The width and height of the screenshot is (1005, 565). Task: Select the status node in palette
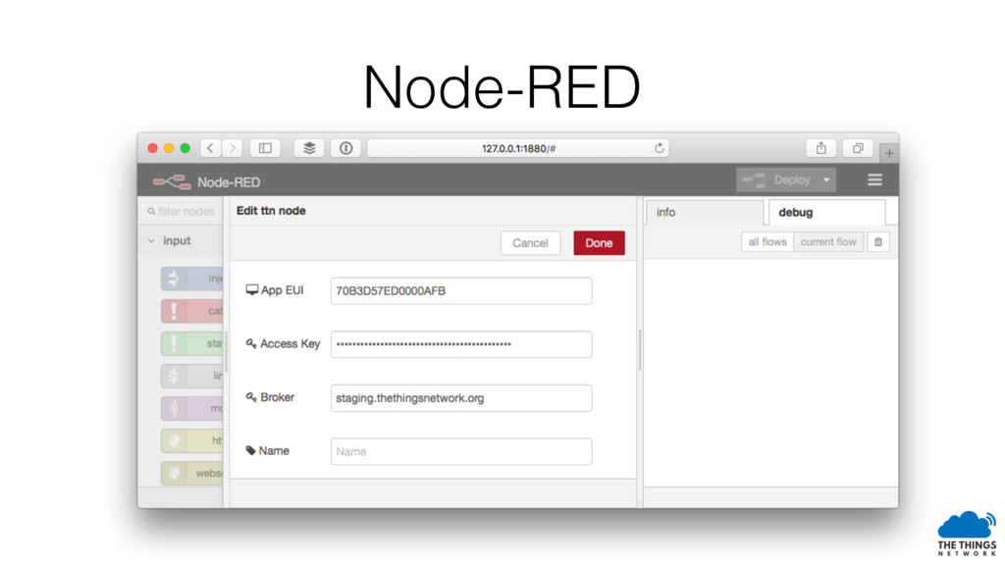[192, 343]
